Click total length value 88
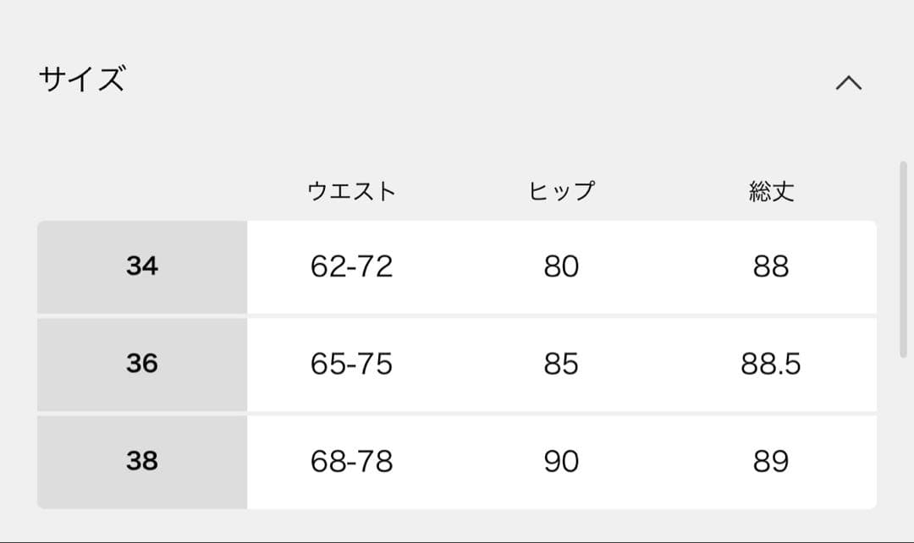 coord(770,266)
